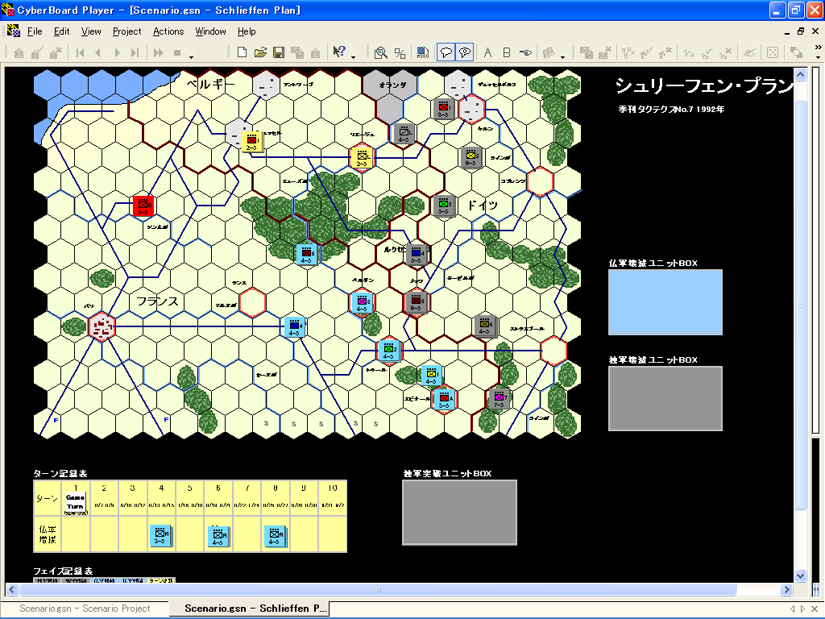Click the magnifier zoom icon in toolbar
Screen dimensions: 825x619
tap(381, 52)
